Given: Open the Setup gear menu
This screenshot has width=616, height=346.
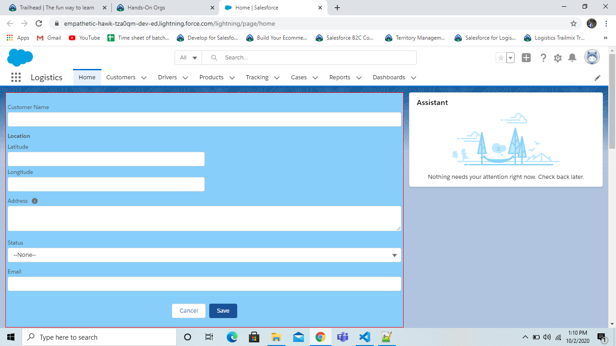Looking at the screenshot, I should click(x=558, y=58).
